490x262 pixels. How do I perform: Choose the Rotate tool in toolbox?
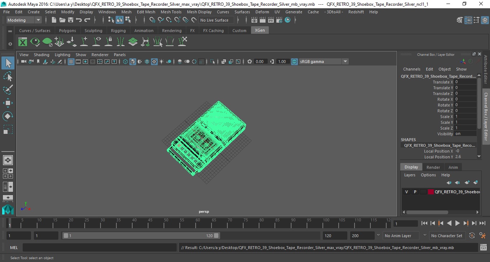(x=8, y=116)
